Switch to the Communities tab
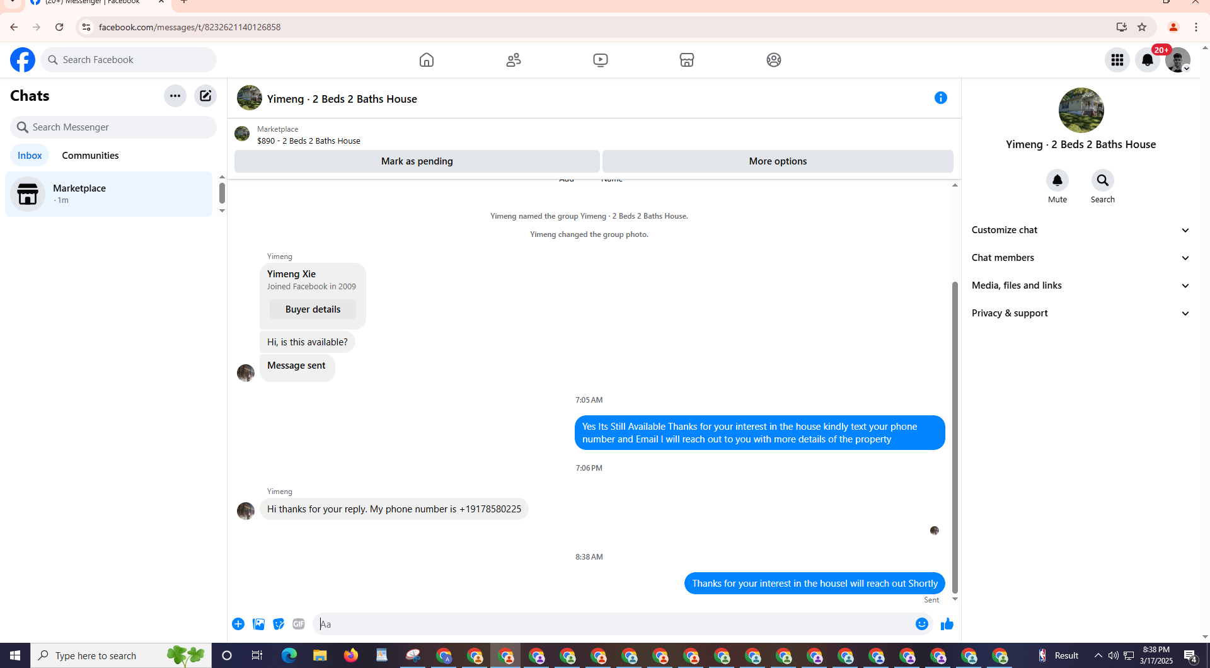The image size is (1210, 668). (90, 156)
